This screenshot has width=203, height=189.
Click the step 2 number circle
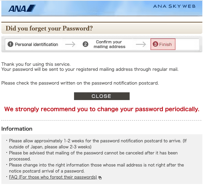[85, 45]
